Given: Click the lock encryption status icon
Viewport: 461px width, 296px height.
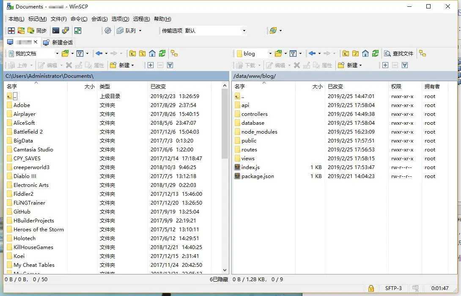Looking at the screenshot, I should point(371,288).
